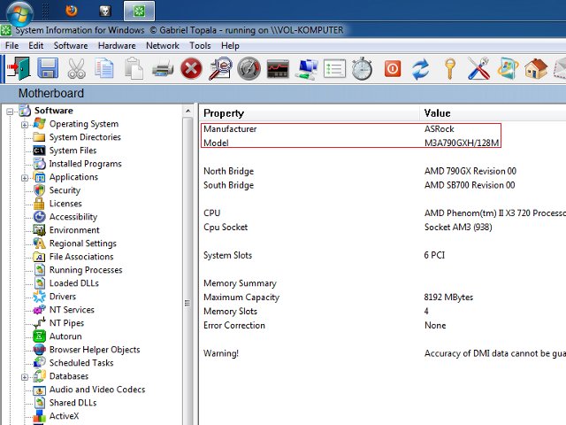Click the Print toolbar icon
Screen dimensions: 566x425
coord(162,68)
